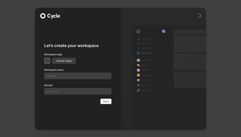This screenshot has height=137, width=241.
Task: Focus the Domain field with cycle.com/ prefix
Action: (78, 91)
